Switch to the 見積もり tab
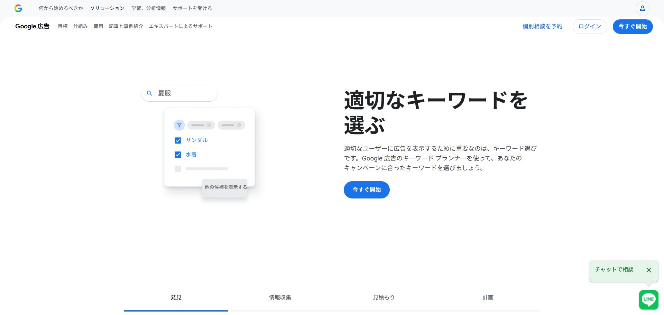The height and width of the screenshot is (315, 664). (384, 297)
